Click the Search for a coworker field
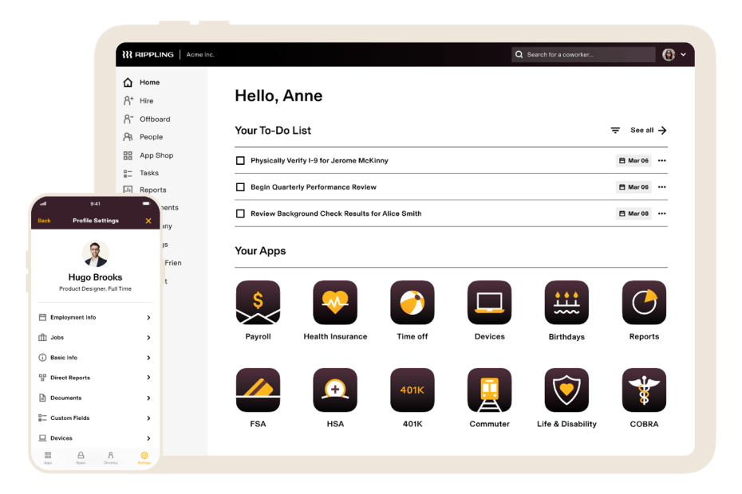Image resolution: width=742 pixels, height=494 pixels. [x=583, y=54]
